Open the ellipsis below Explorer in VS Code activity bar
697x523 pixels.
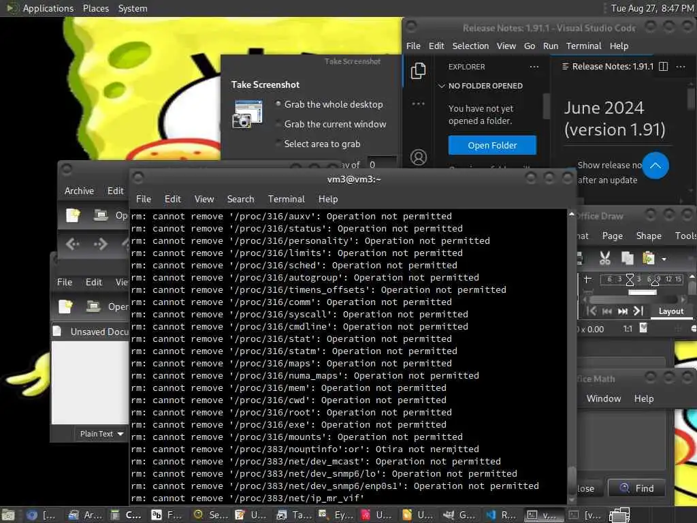pyautogui.click(x=418, y=104)
